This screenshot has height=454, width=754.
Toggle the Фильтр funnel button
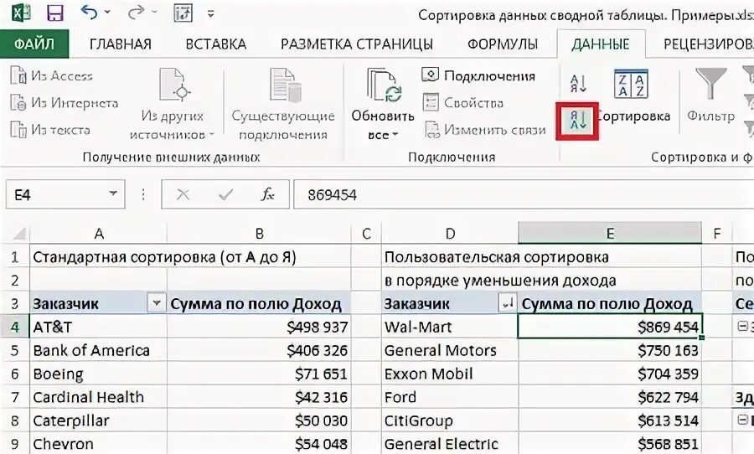click(710, 95)
